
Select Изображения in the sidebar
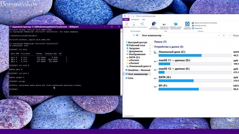[136, 54]
